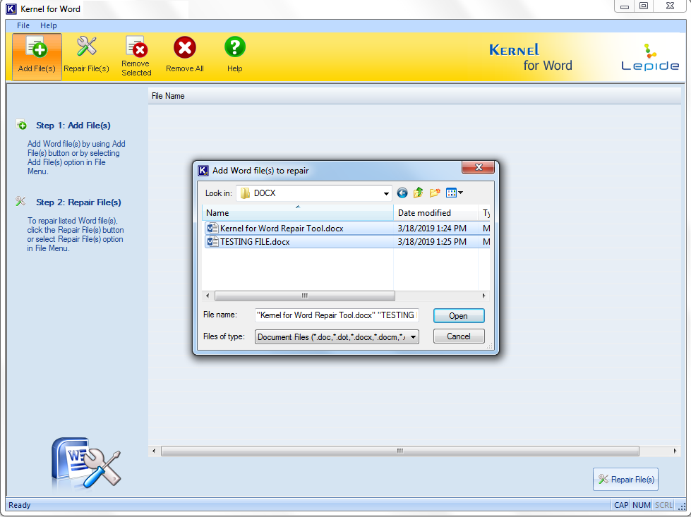Click the bottom-right Repair File(s) button
The image size is (691, 517).
pyautogui.click(x=626, y=479)
